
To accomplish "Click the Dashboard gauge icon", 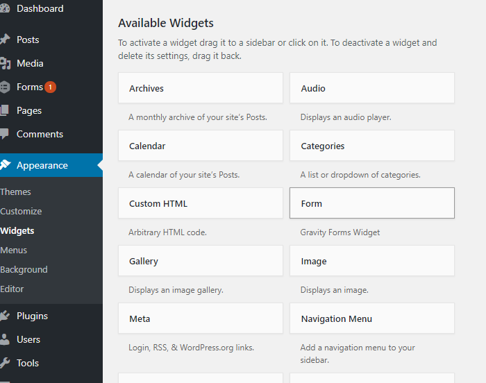I will [5, 9].
